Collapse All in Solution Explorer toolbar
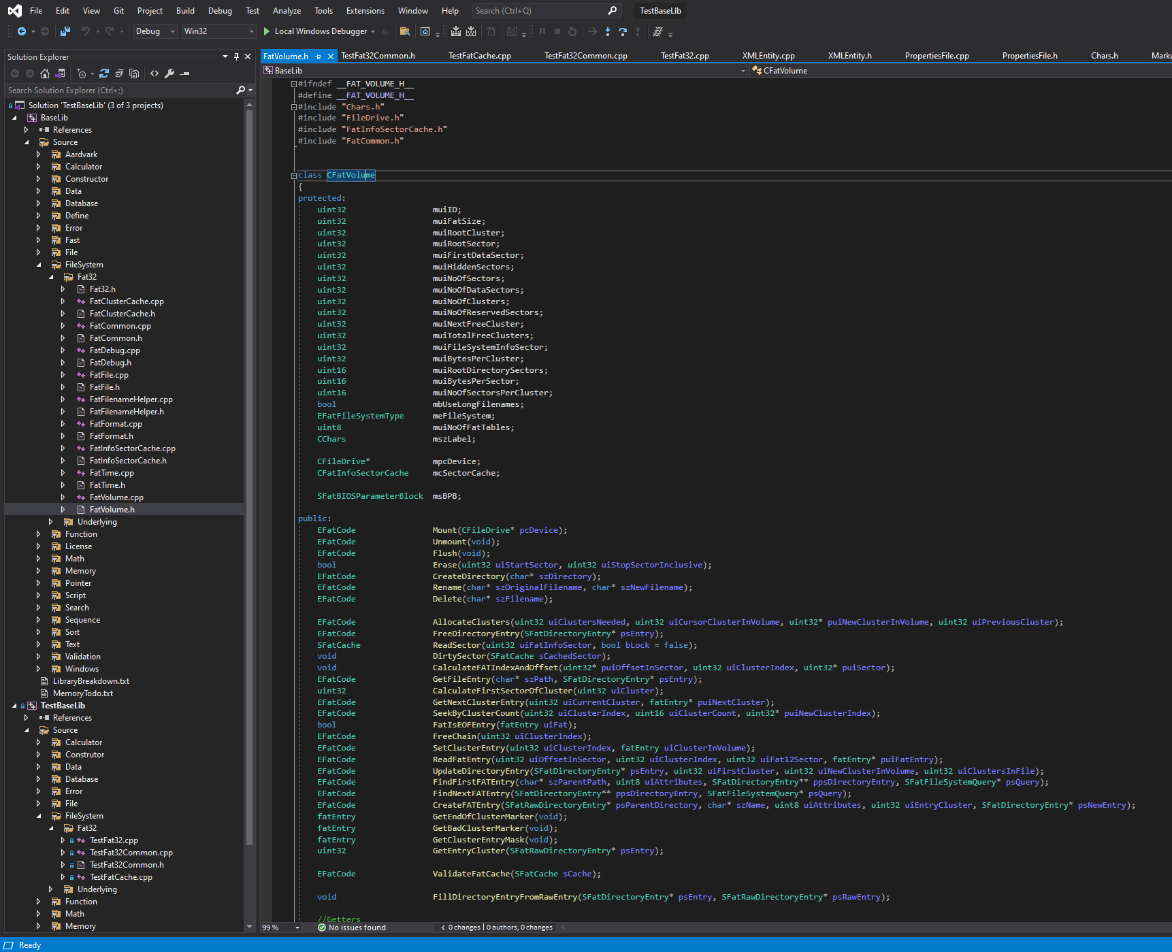 [x=119, y=73]
